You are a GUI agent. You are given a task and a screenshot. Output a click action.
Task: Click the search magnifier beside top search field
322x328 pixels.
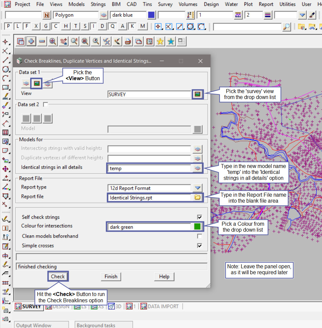287,27
